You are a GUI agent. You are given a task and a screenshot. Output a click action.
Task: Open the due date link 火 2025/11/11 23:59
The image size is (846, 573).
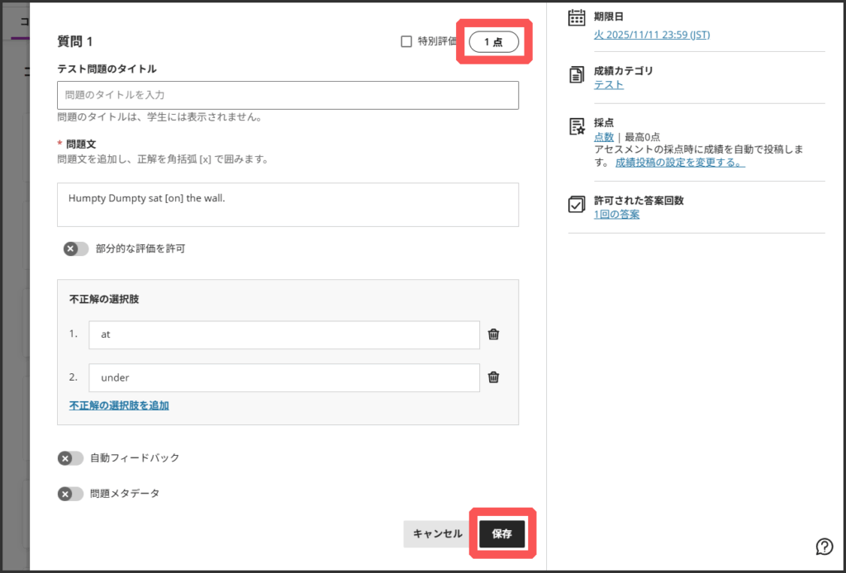click(651, 35)
